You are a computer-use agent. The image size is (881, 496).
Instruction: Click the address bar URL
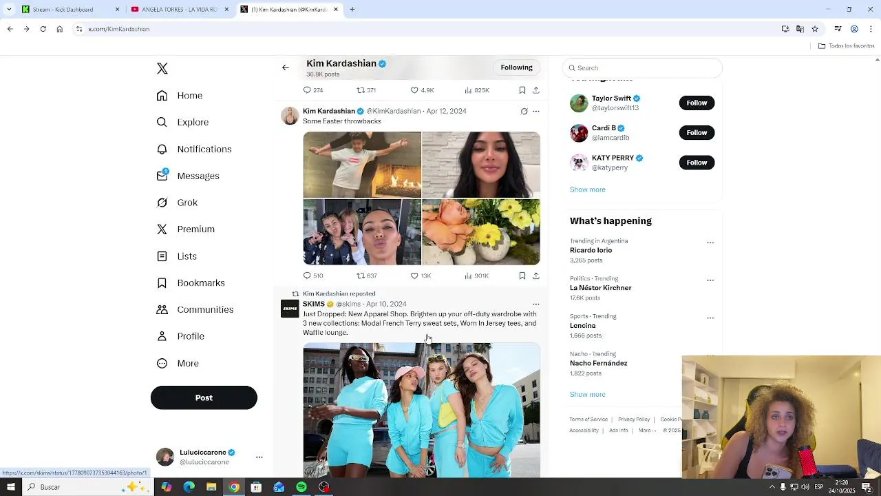coord(119,29)
